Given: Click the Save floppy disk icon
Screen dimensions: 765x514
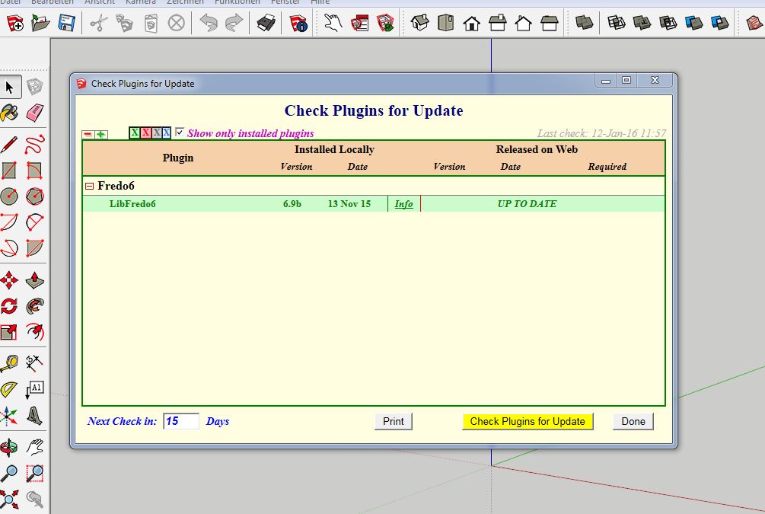Looking at the screenshot, I should pos(66,23).
